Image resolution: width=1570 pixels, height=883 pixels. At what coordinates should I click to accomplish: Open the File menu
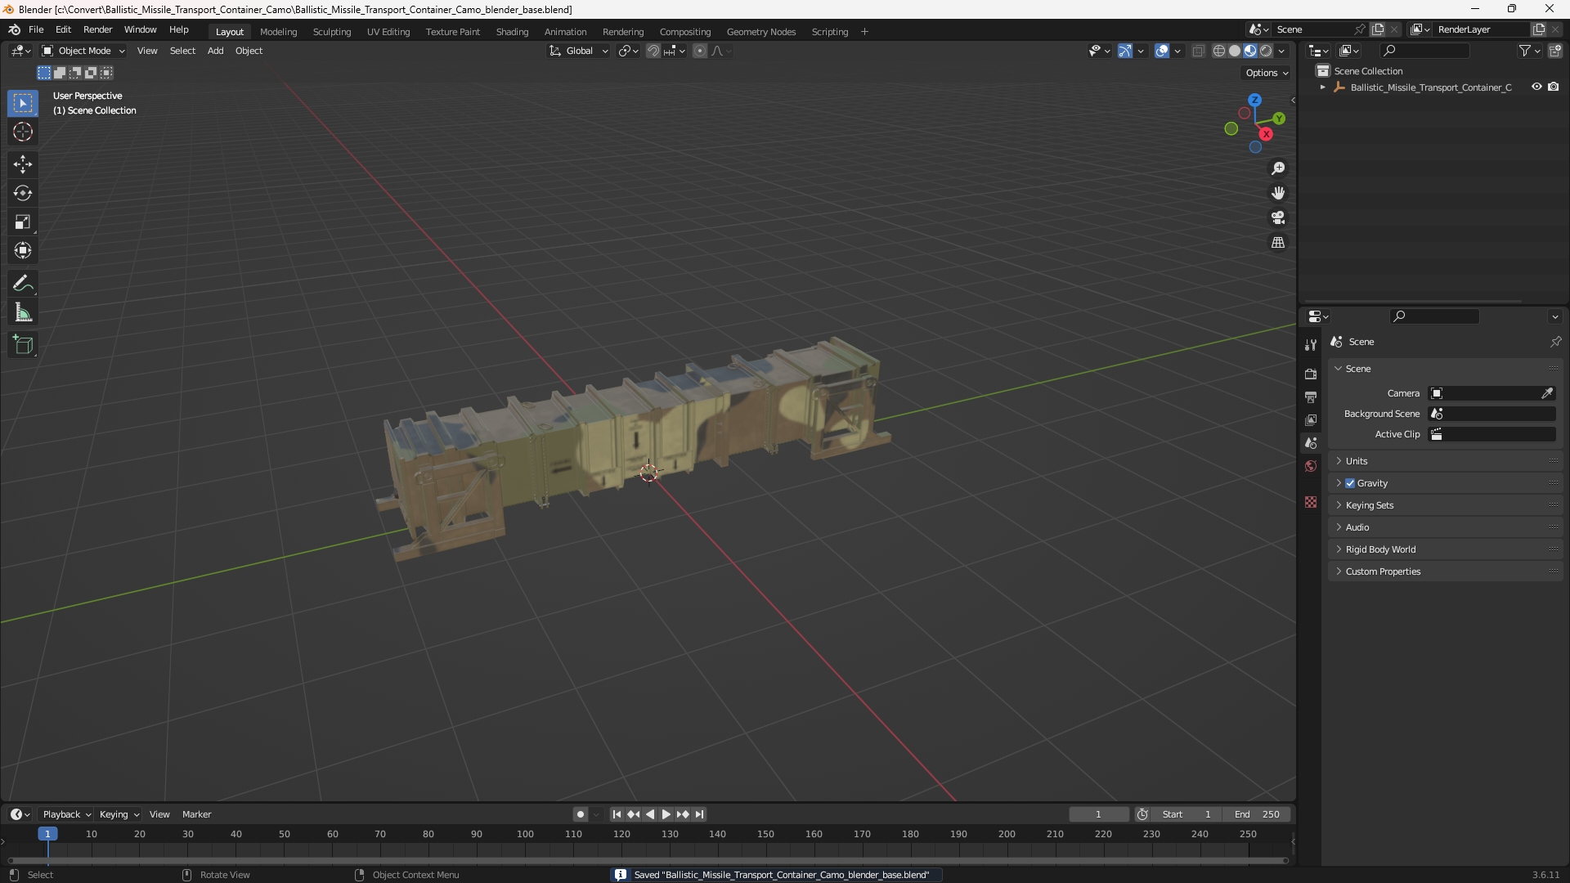(36, 29)
